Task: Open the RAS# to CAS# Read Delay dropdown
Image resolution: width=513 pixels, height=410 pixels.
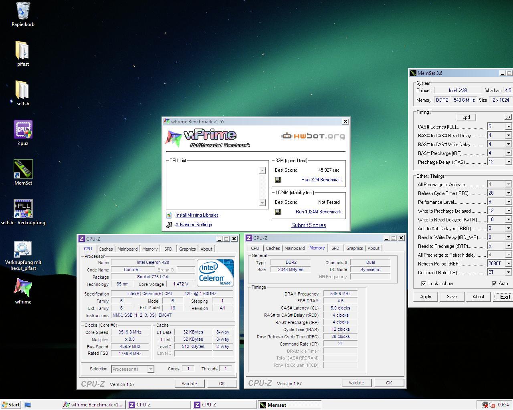Action: point(509,135)
